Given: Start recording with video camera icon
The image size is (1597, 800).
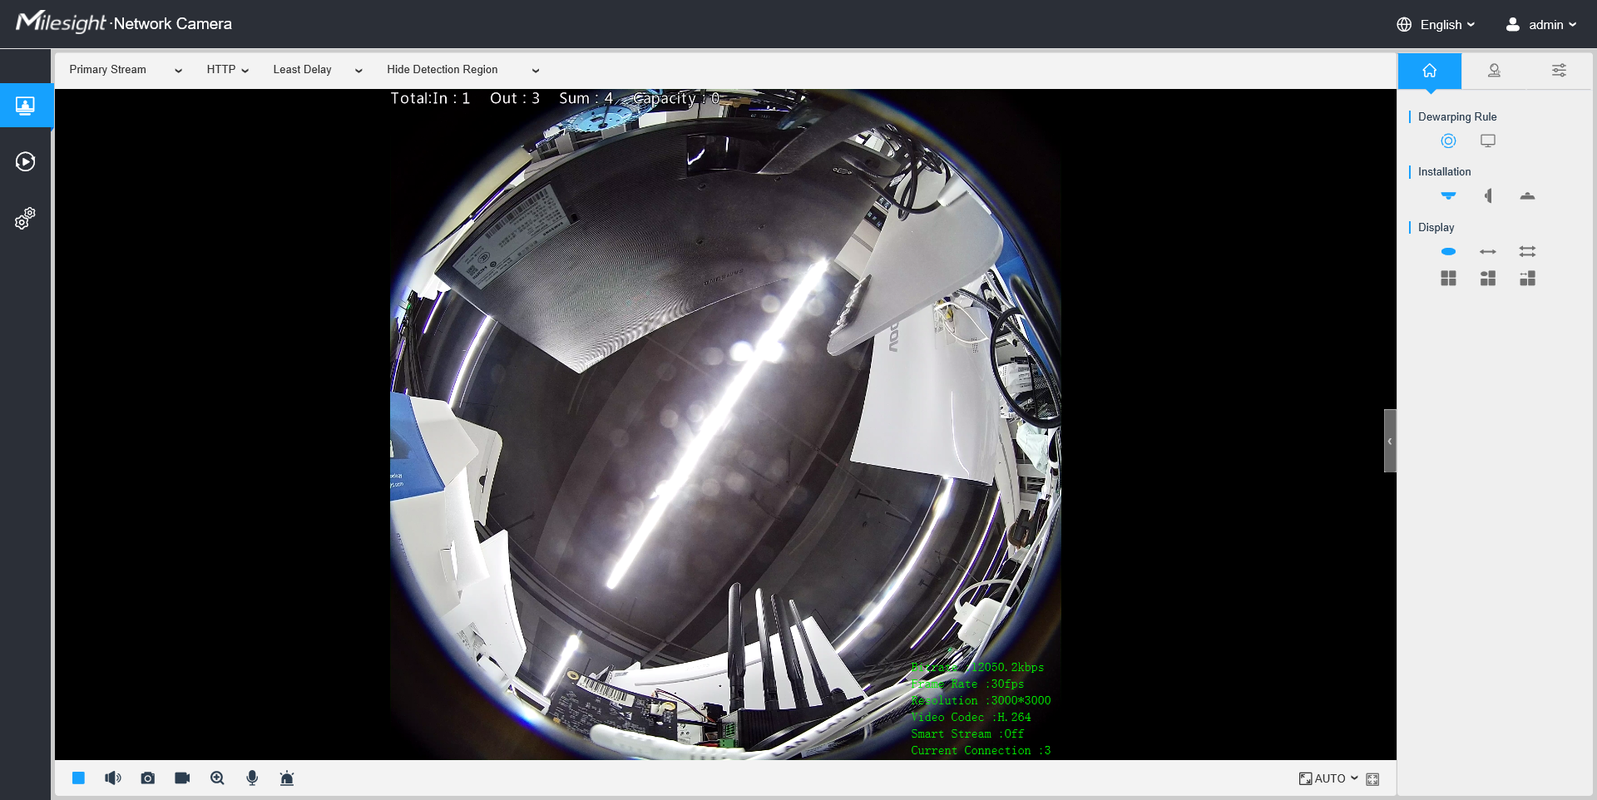Looking at the screenshot, I should pyautogui.click(x=182, y=778).
